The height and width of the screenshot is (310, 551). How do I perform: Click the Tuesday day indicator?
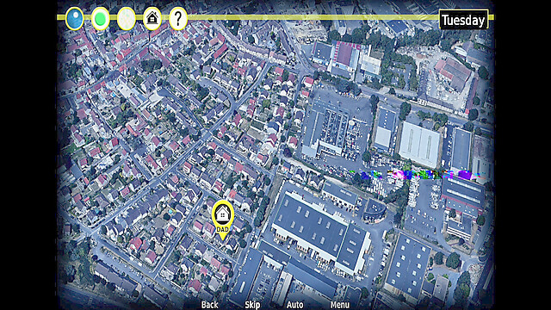click(x=463, y=20)
